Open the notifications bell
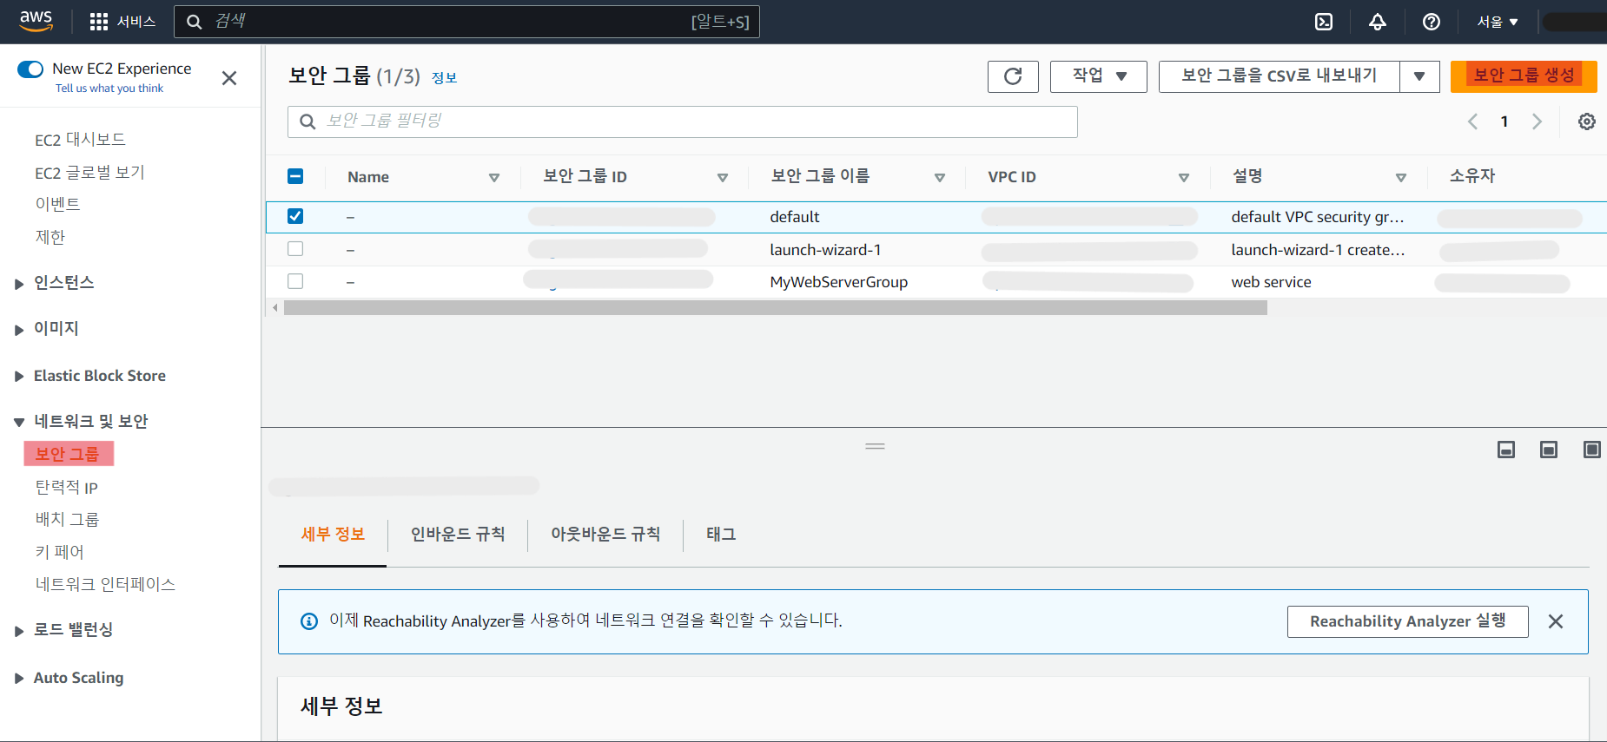 coord(1378,22)
